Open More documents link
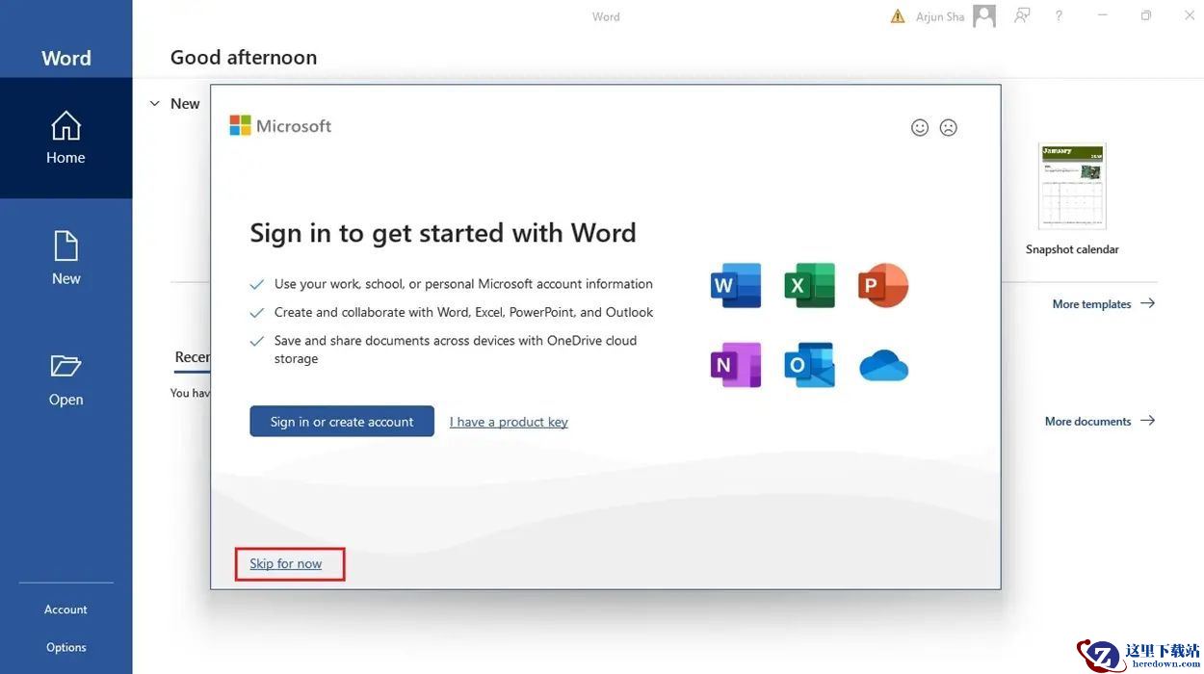The width and height of the screenshot is (1204, 674). click(1100, 421)
